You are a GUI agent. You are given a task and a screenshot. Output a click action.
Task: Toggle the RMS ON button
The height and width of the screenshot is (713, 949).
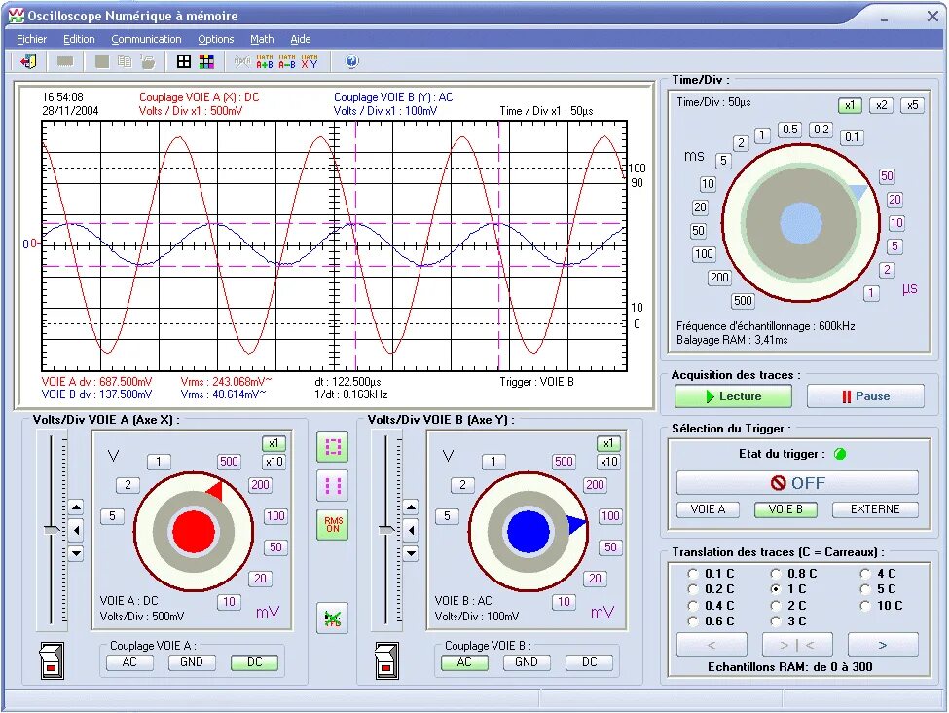(x=333, y=525)
